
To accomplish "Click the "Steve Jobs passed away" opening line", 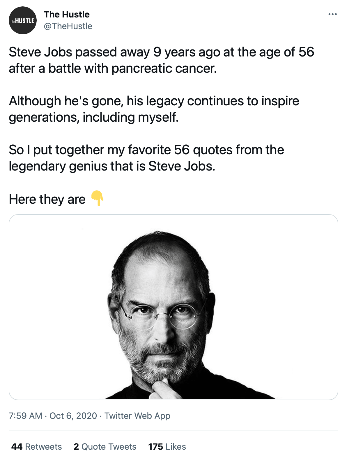I will pyautogui.click(x=79, y=52).
